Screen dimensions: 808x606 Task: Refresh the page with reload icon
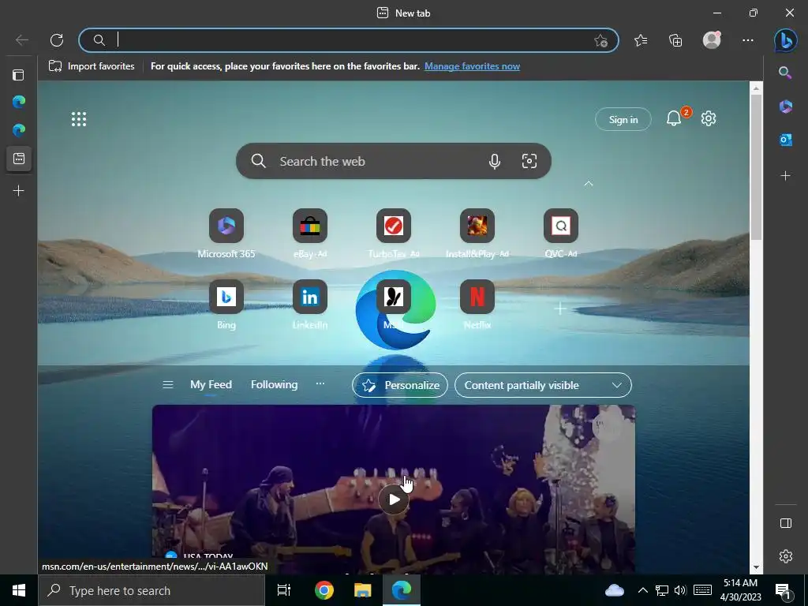(57, 40)
